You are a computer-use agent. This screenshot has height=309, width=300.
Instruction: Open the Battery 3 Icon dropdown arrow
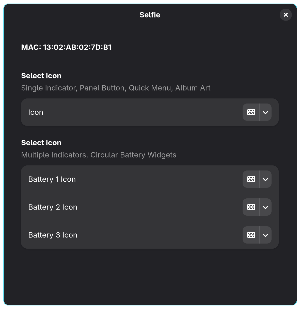pyautogui.click(x=266, y=235)
